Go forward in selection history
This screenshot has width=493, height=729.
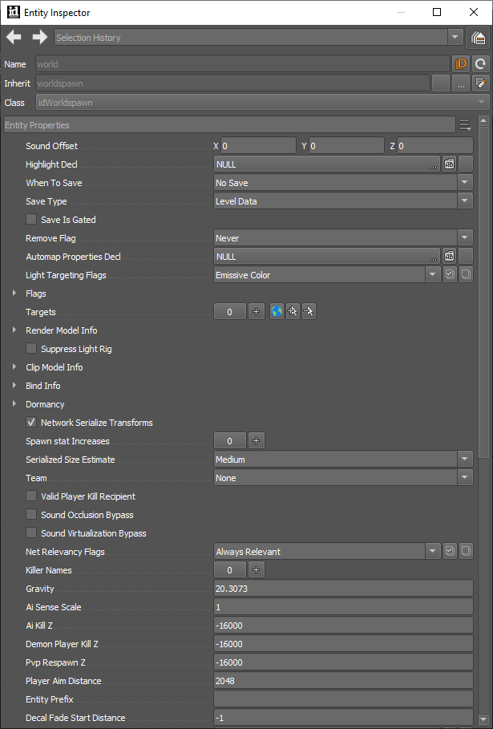40,37
